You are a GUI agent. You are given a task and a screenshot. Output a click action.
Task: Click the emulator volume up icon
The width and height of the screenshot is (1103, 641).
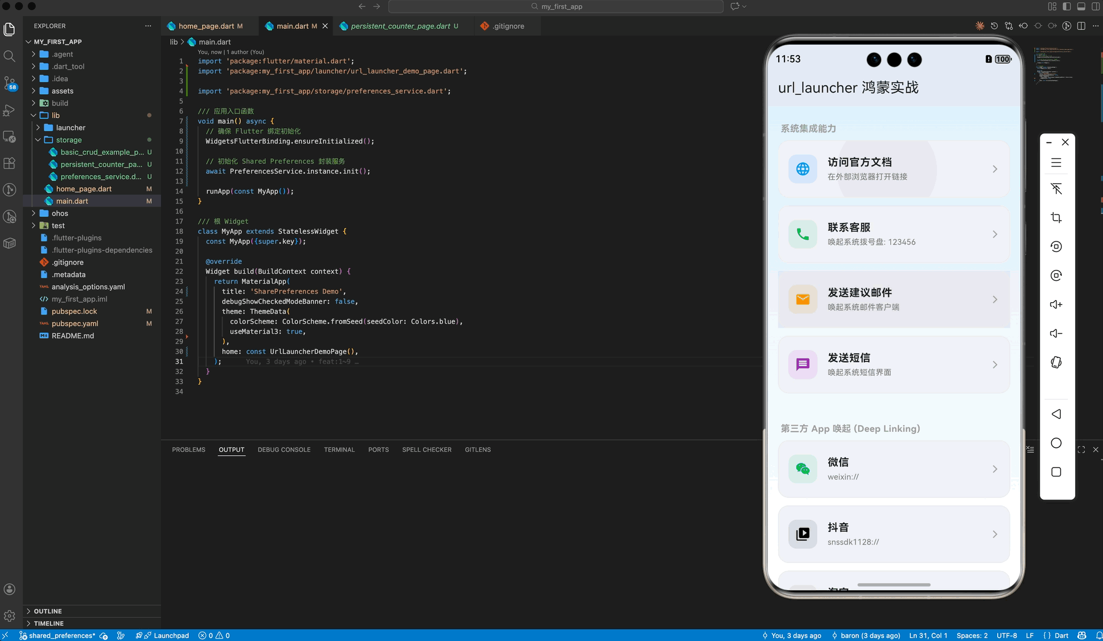point(1056,304)
